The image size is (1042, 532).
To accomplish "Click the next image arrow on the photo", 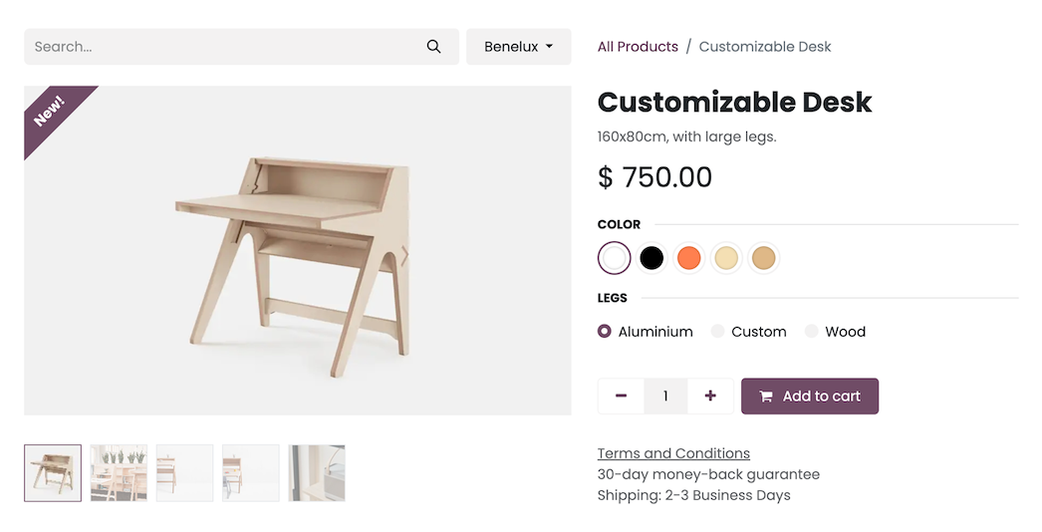I will tap(404, 257).
